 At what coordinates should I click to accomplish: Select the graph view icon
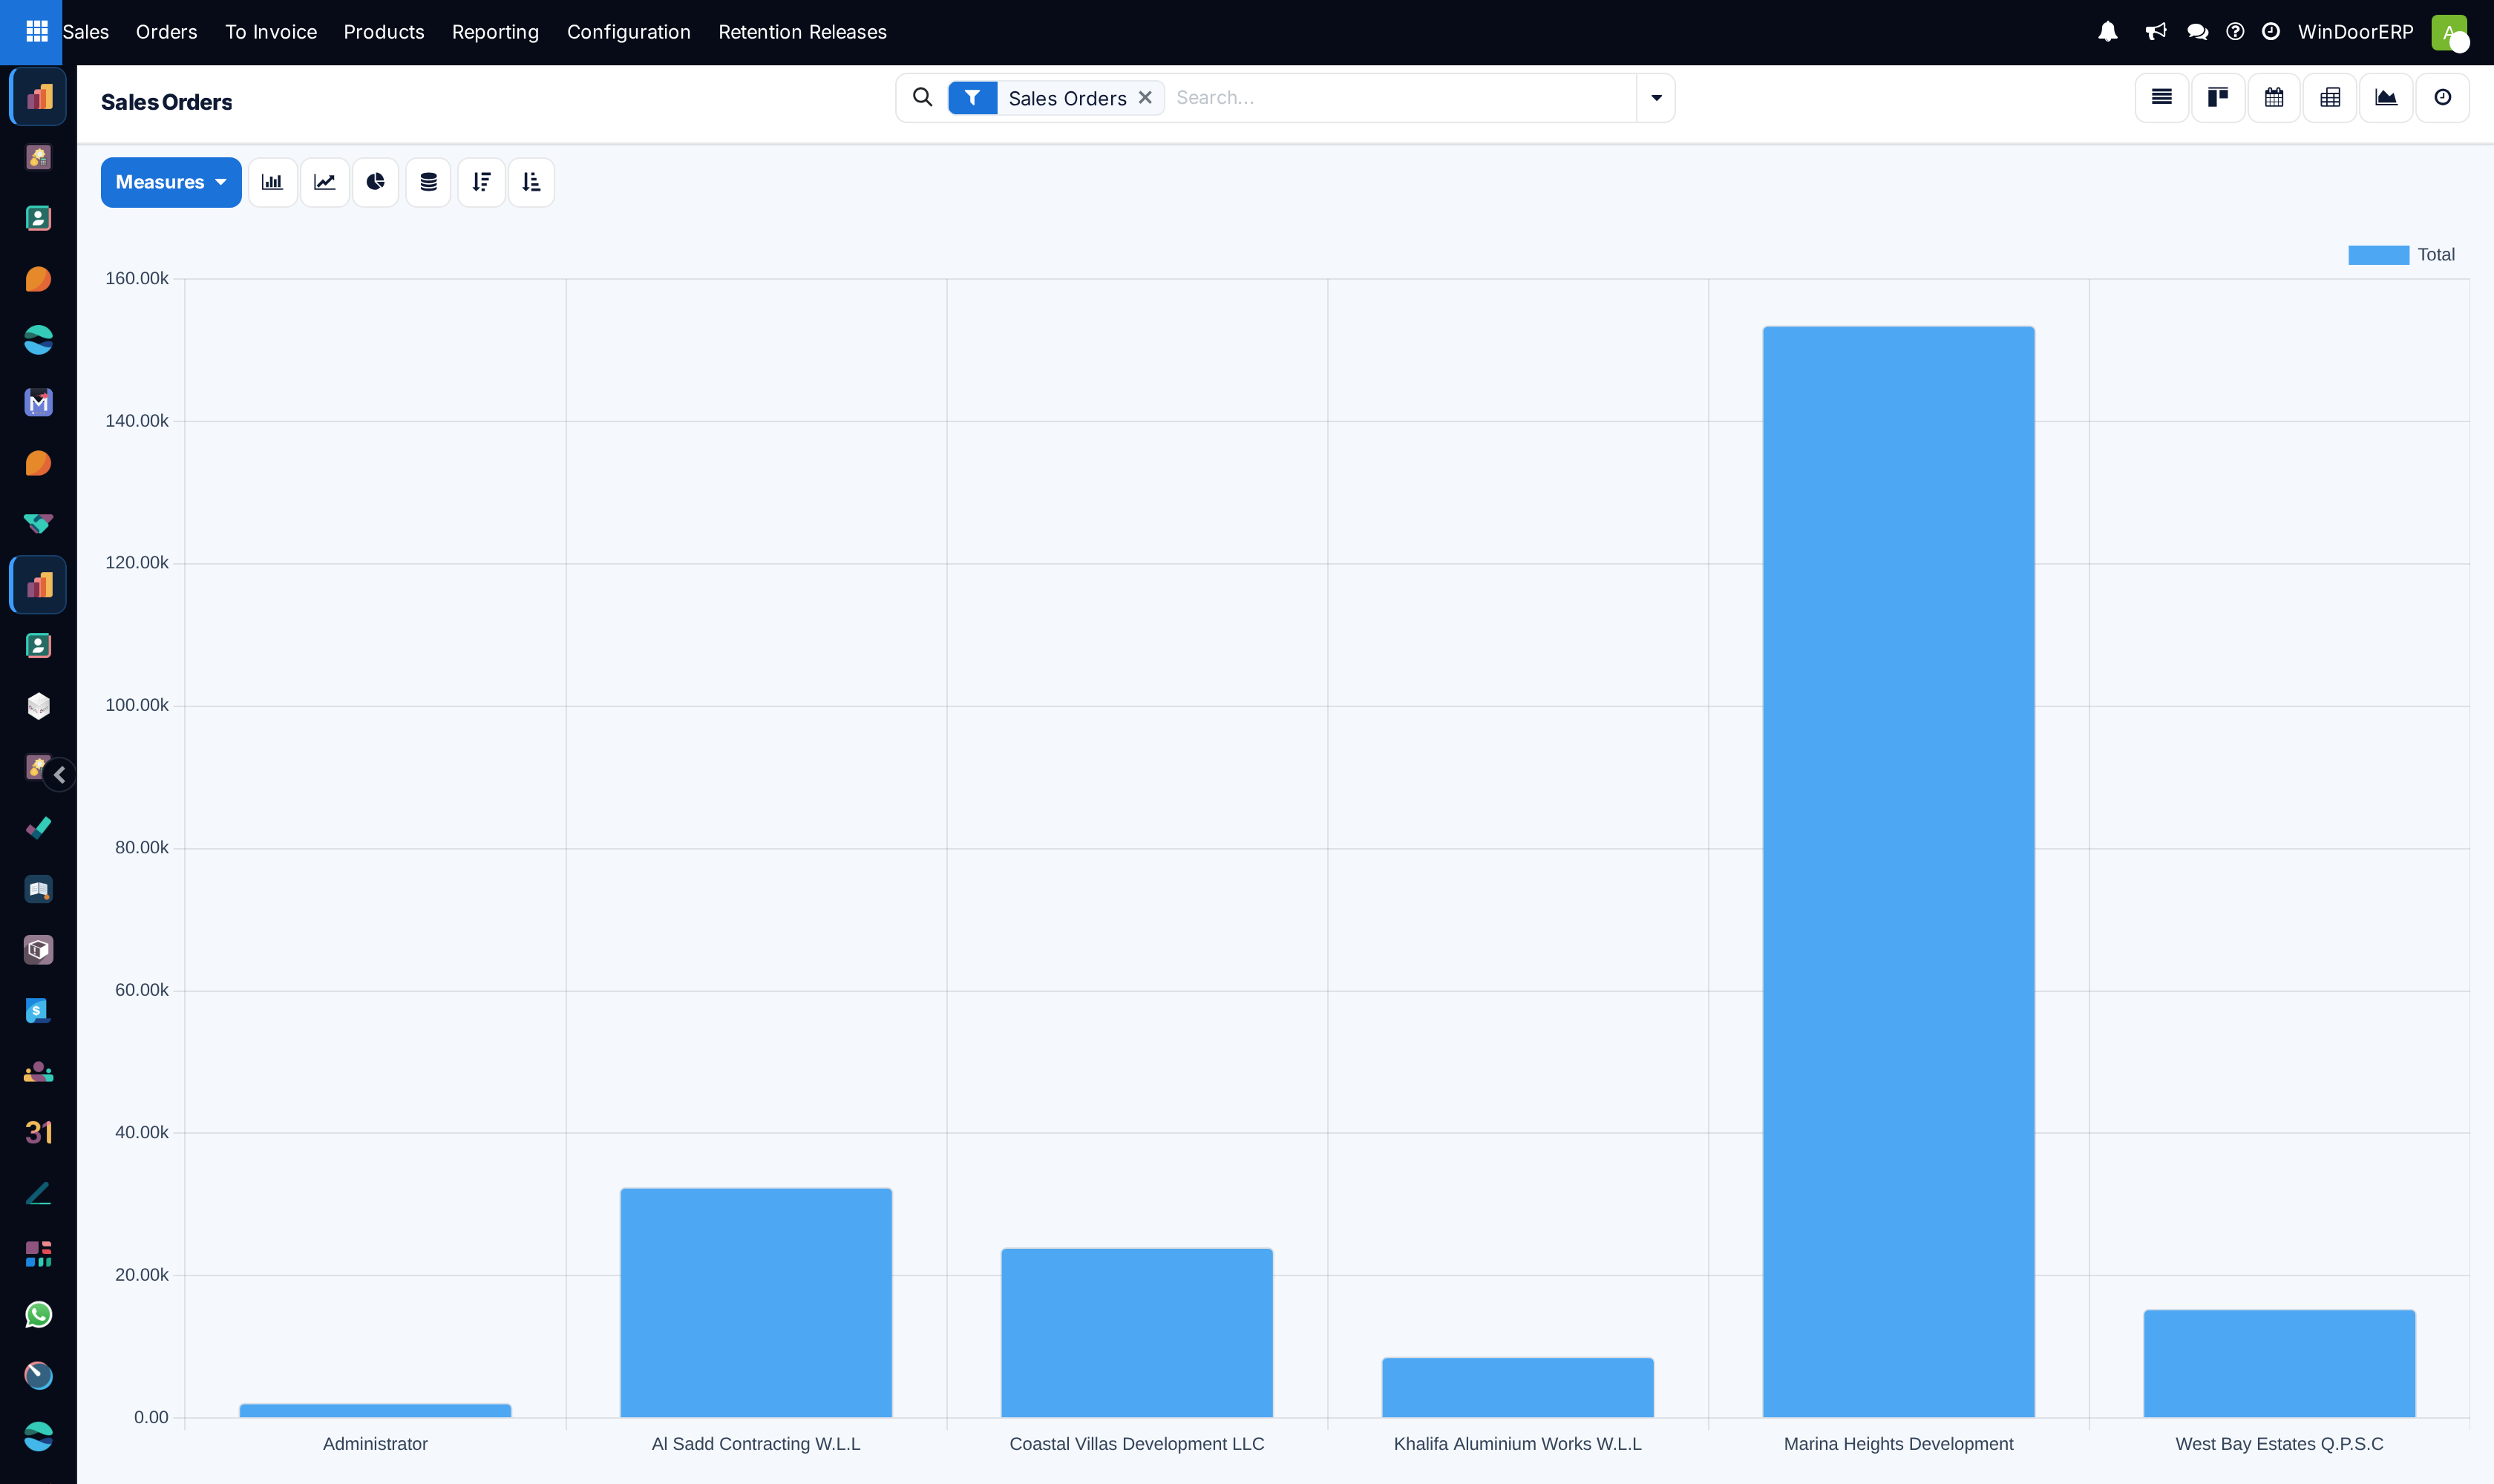coord(2386,98)
